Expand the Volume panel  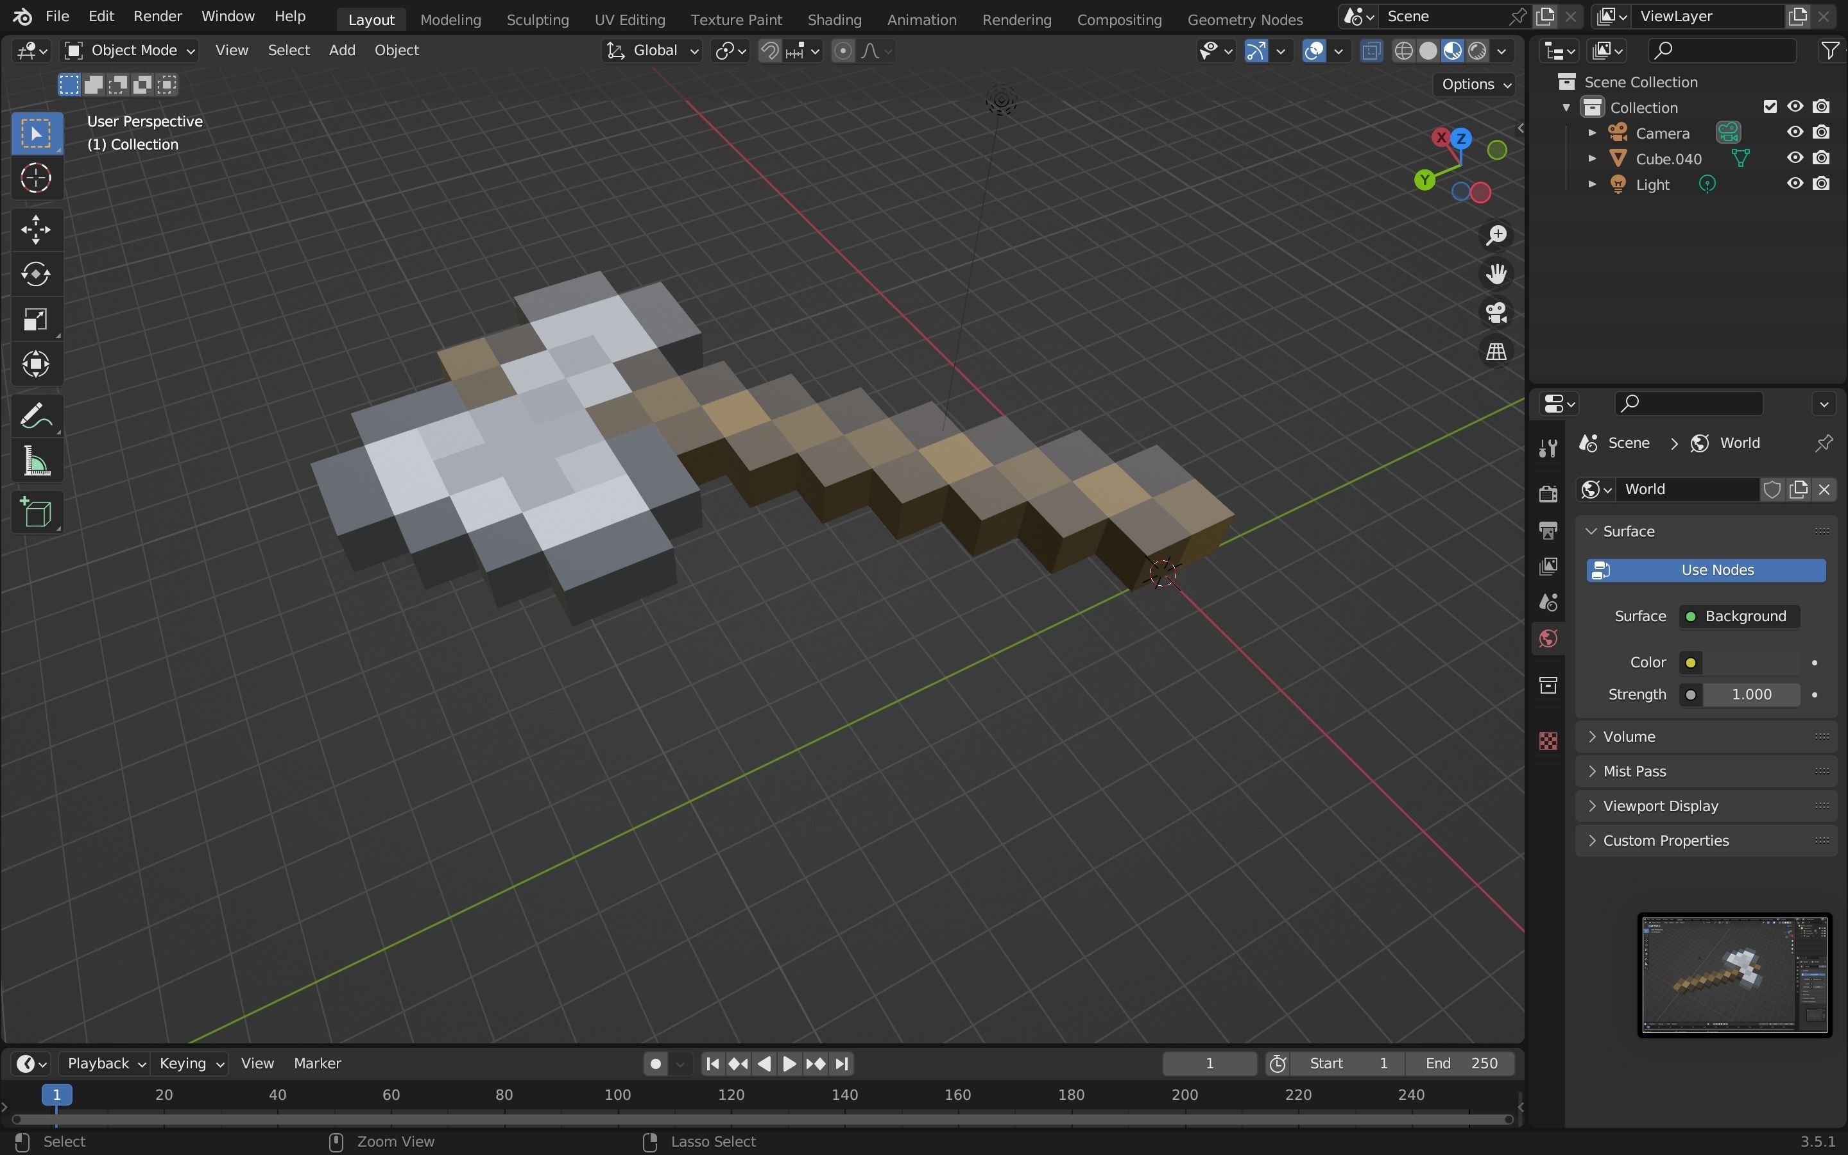[1707, 737]
